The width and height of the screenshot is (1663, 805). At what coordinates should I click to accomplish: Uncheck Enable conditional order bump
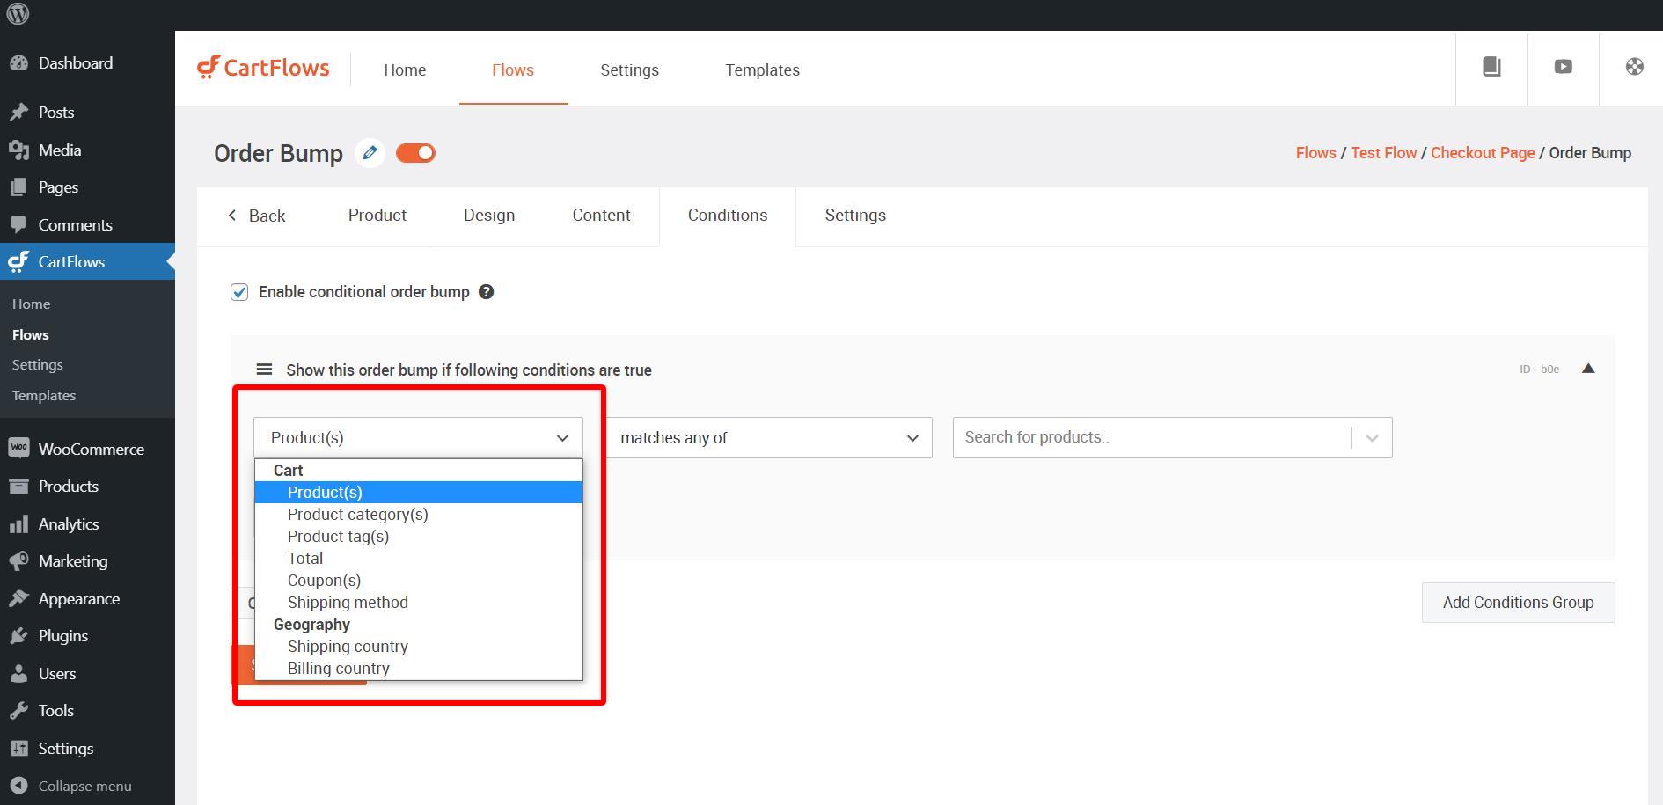point(239,292)
